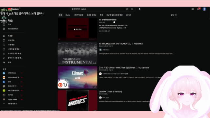Expand more subscriptions chevron in sidebar
Screen dimensions: 210x118
(x=4, y=104)
